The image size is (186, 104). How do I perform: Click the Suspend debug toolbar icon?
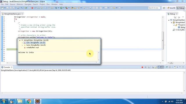29,8
